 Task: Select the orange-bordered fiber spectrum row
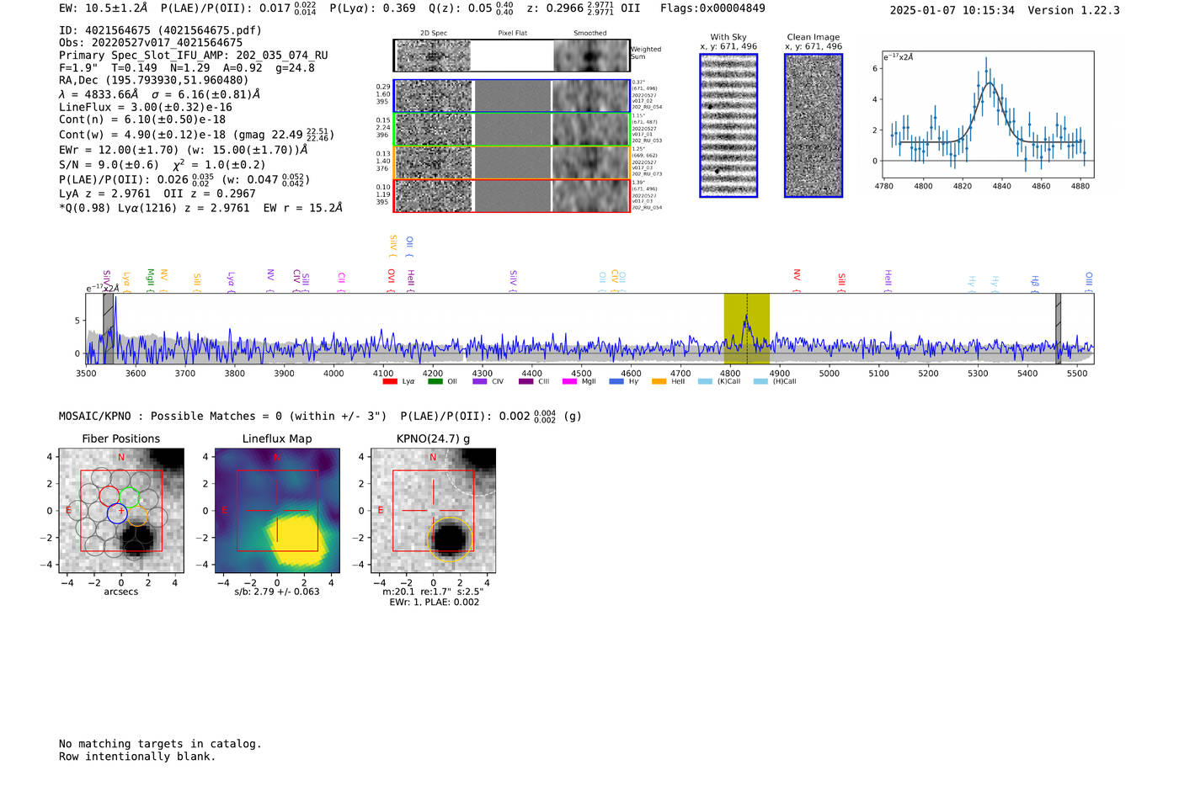512,162
